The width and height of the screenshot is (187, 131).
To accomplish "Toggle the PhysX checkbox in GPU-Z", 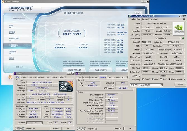I will click(x=161, y=79).
